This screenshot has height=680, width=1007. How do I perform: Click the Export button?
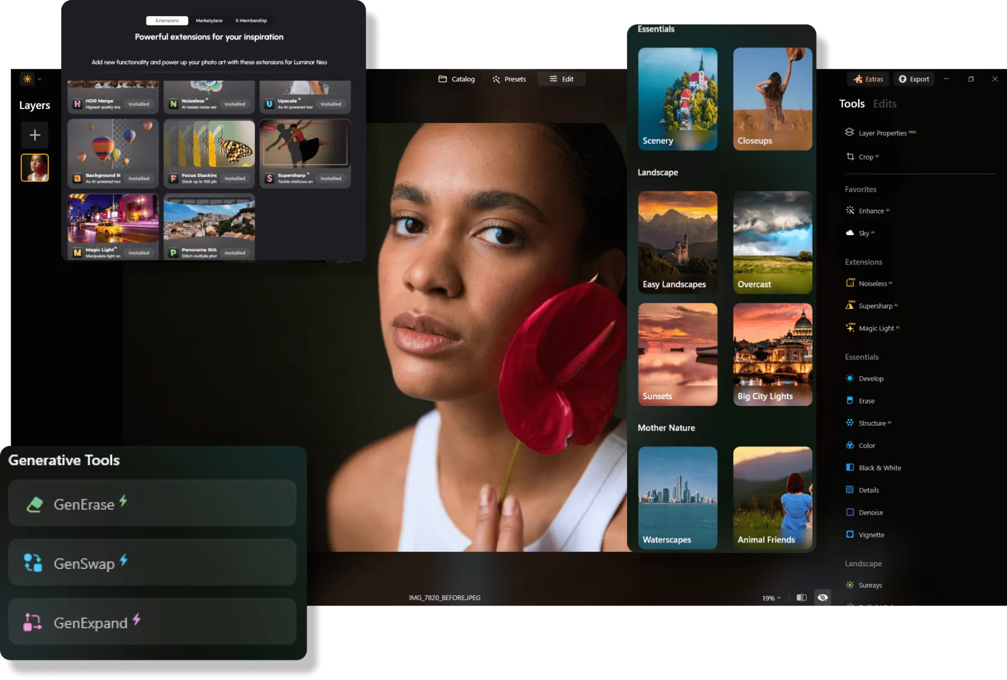[913, 79]
